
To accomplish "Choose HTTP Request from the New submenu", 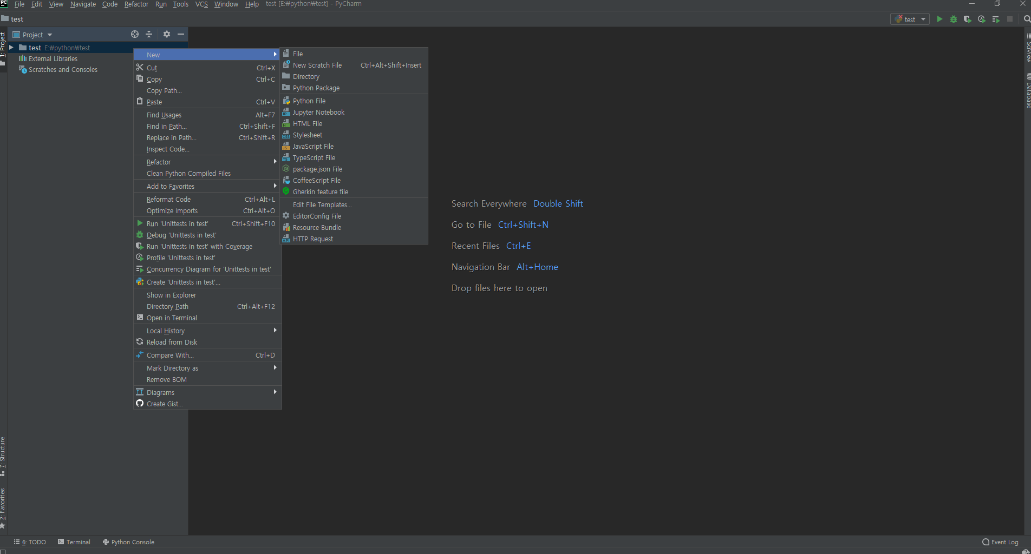I will tap(354, 239).
